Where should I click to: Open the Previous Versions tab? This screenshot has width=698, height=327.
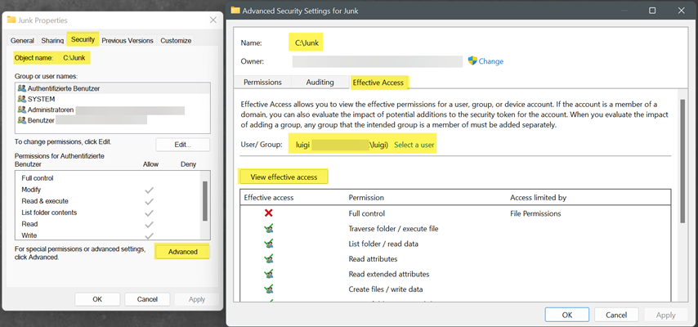tap(128, 41)
